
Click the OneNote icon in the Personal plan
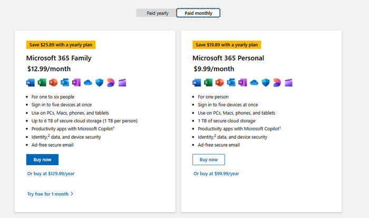[x=242, y=82]
